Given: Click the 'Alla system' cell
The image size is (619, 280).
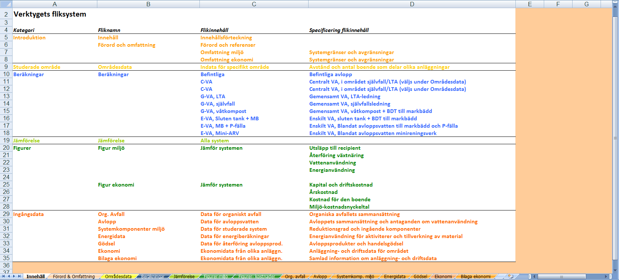Looking at the screenshot, I should (x=215, y=141).
